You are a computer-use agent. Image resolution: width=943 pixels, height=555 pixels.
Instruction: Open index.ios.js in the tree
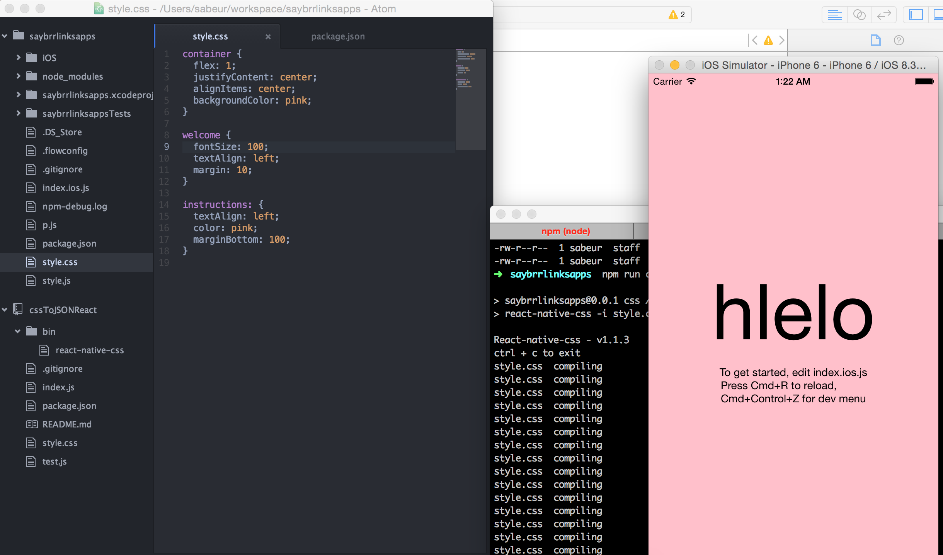coord(65,188)
